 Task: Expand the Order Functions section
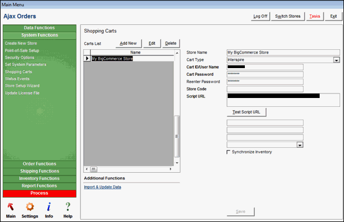click(39, 164)
